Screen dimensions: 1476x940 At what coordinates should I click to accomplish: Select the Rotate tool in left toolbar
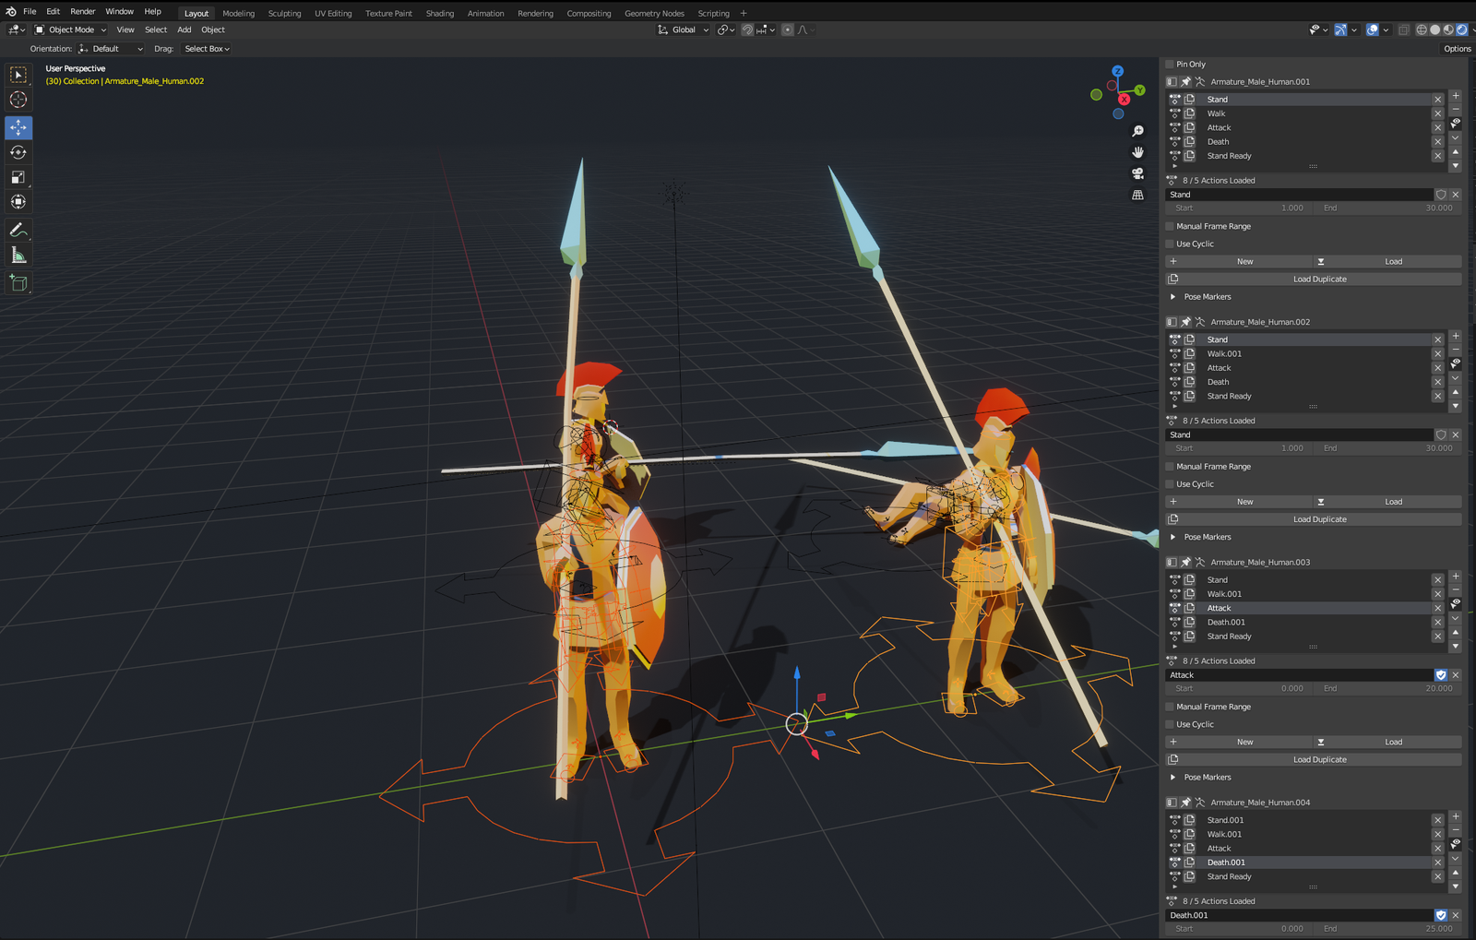point(18,152)
